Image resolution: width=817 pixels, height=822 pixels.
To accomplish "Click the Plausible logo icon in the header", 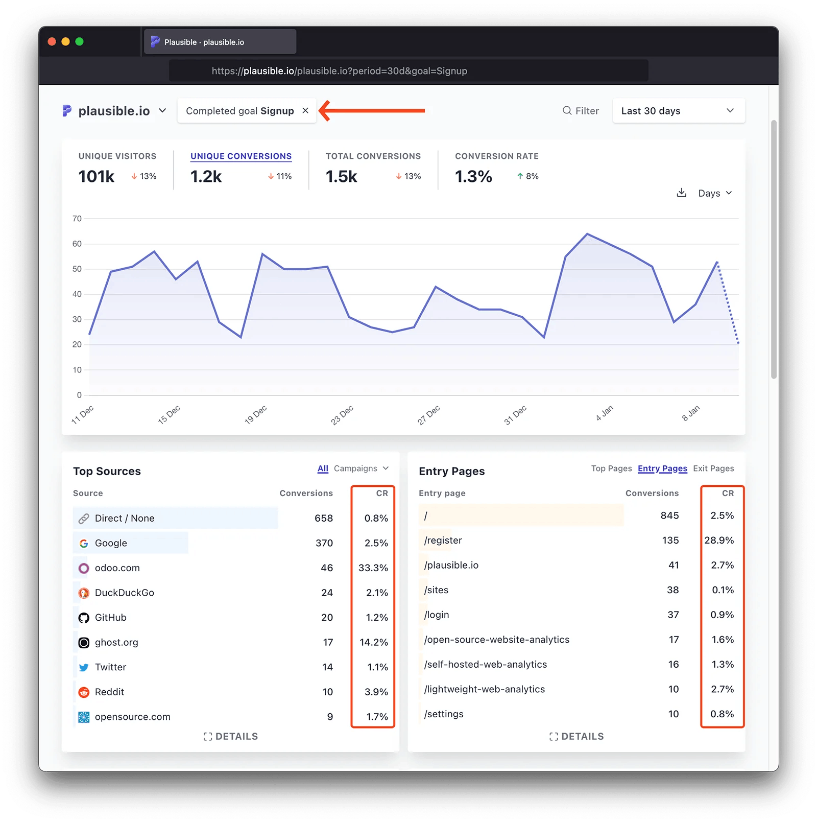I will pyautogui.click(x=67, y=110).
